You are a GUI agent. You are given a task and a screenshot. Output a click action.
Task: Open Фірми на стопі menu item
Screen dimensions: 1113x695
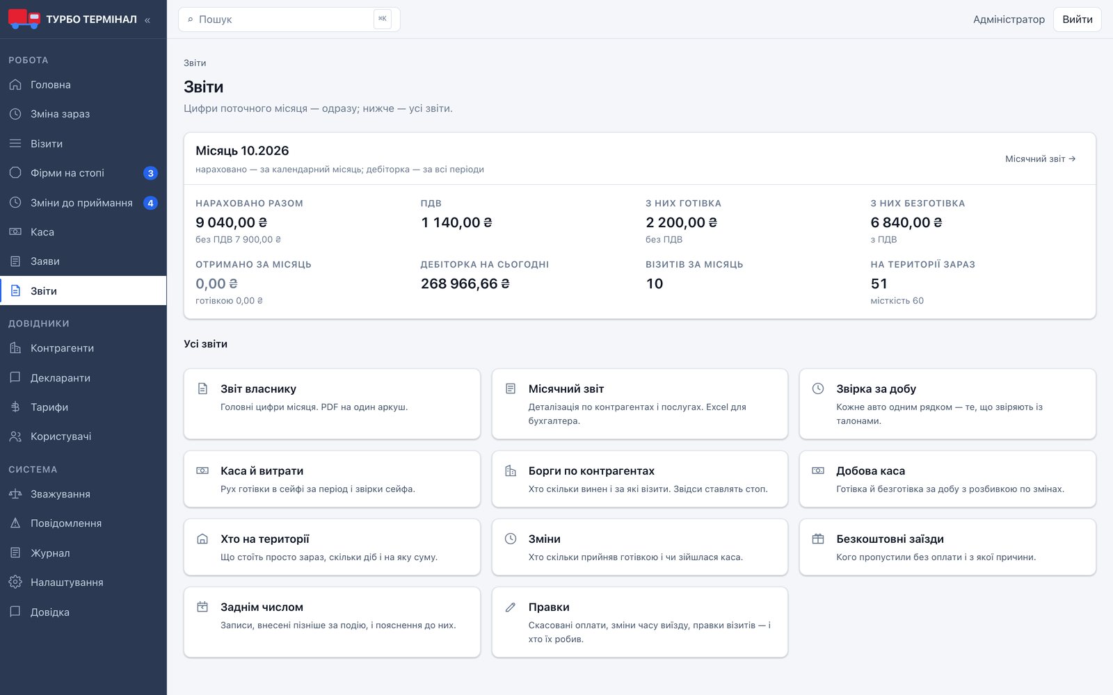[x=83, y=173]
